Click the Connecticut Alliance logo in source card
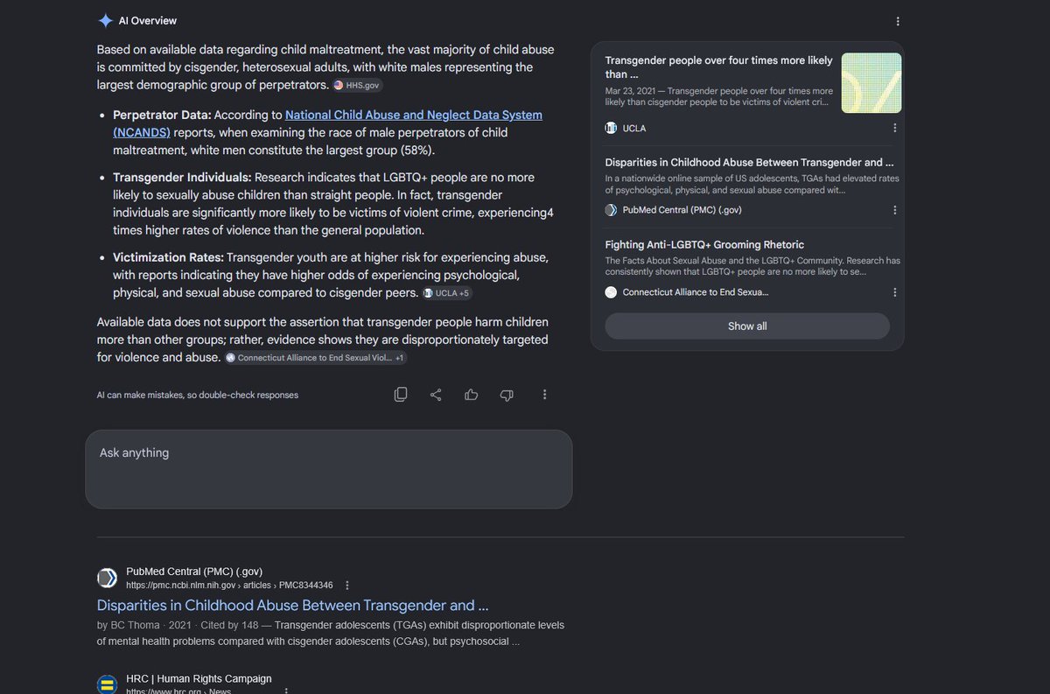Screen dimensions: 1050x694 click(x=611, y=292)
